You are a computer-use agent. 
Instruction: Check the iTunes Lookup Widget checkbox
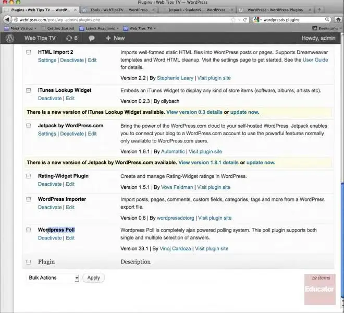pyautogui.click(x=29, y=90)
